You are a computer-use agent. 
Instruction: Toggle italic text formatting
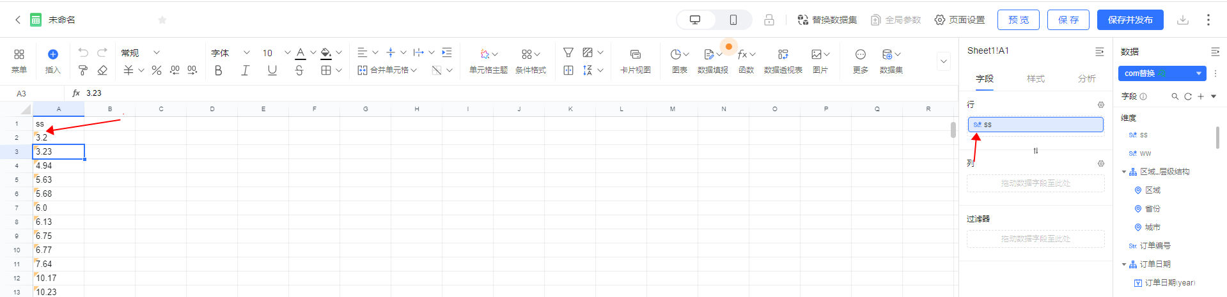tap(245, 70)
